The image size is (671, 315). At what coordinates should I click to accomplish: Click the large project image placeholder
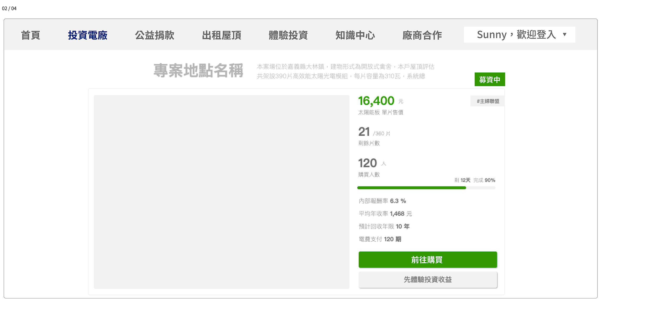click(x=222, y=192)
